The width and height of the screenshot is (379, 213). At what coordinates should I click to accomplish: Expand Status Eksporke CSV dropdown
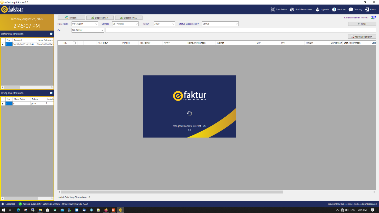tap(236, 24)
